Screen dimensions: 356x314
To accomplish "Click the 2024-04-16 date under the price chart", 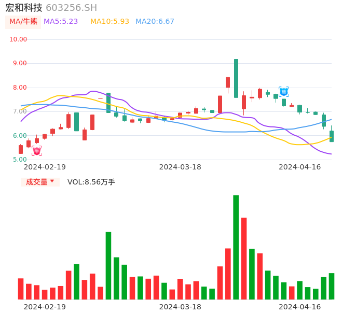I will coord(300,167).
